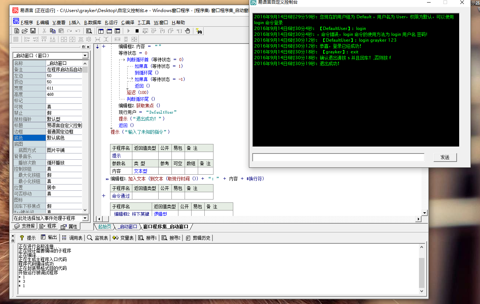This screenshot has height=304, width=480.
Task: Click the up arrow in code gutter
Action: point(97,46)
